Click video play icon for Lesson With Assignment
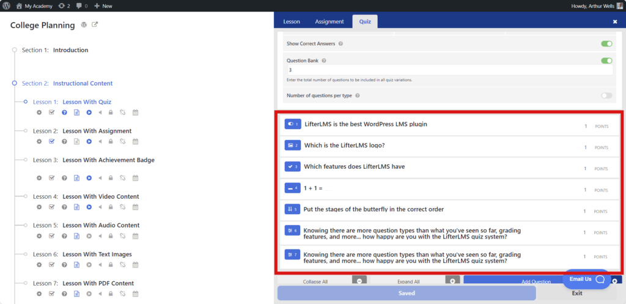Viewport: 626px width, 304px height. coord(89,141)
